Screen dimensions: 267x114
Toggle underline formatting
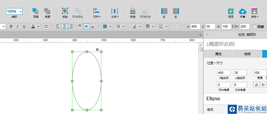(24, 26)
